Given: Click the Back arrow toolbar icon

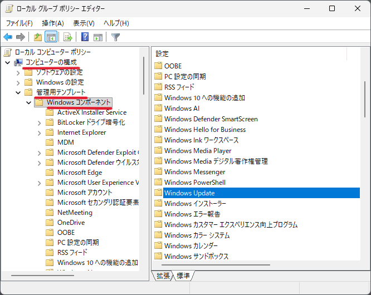Looking at the screenshot, I should (x=8, y=37).
